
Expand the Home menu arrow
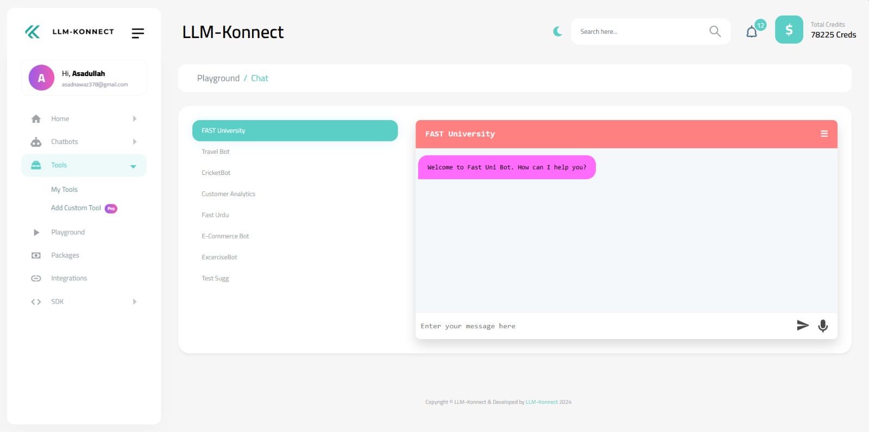click(135, 118)
